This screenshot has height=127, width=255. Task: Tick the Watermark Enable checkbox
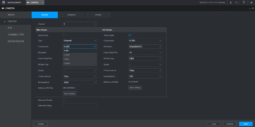[64, 100]
